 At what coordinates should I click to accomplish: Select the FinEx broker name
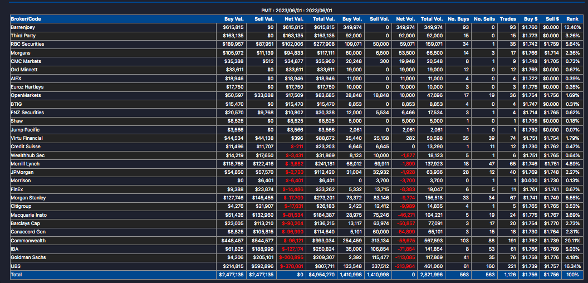[x=17, y=189]
